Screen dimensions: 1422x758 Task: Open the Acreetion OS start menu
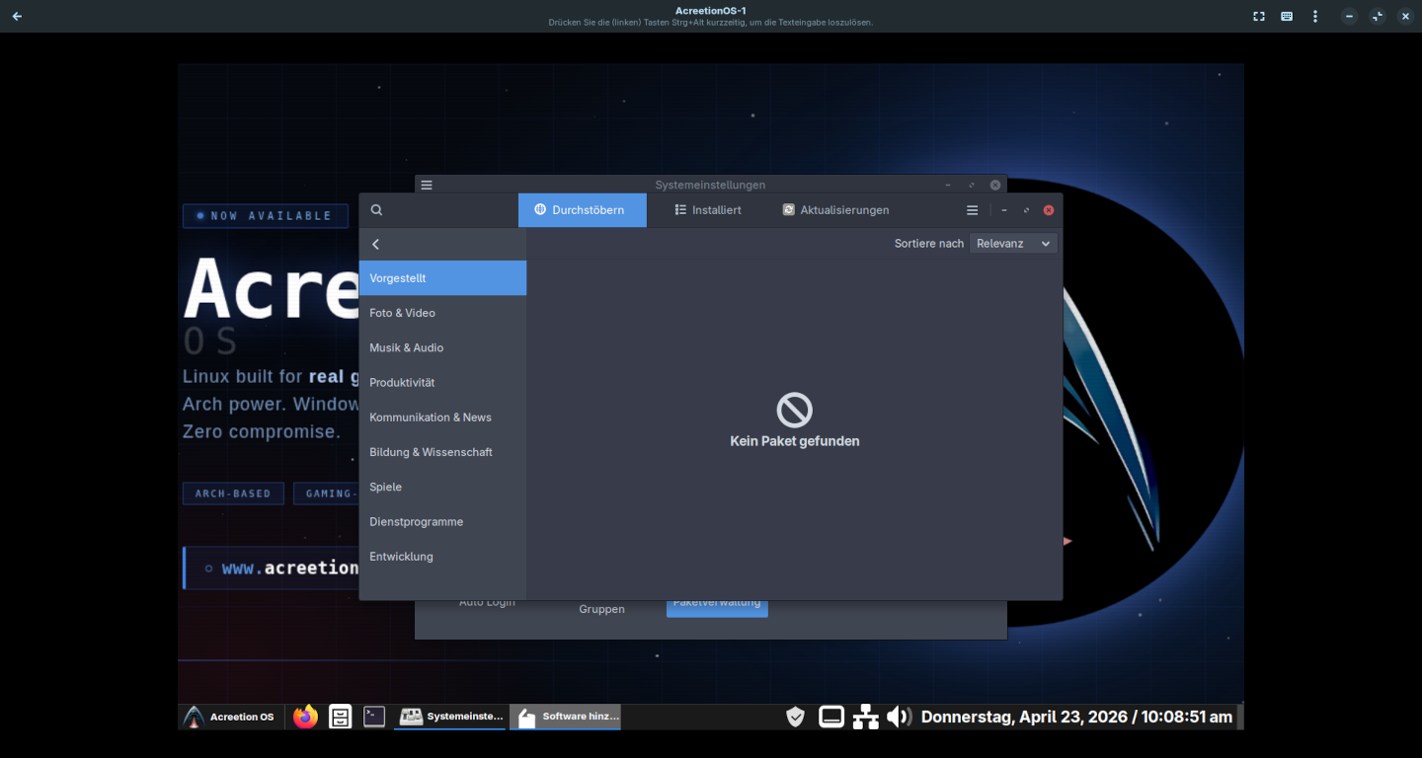click(230, 717)
